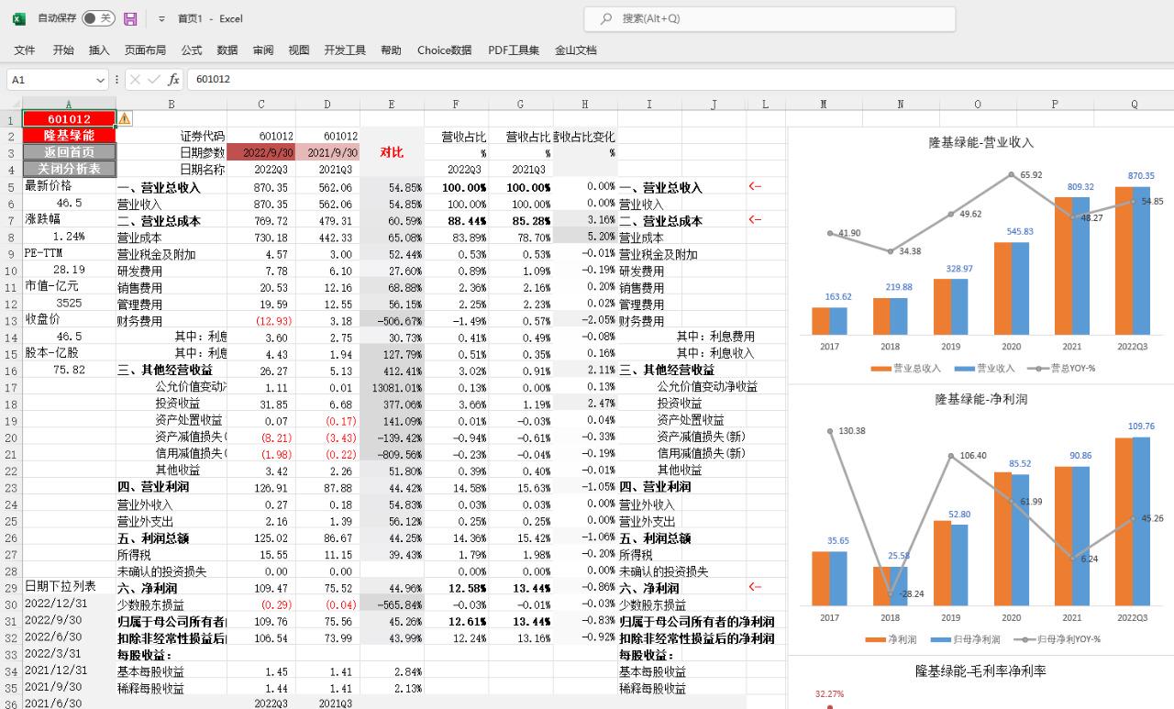The width and height of the screenshot is (1174, 709).
Task: Click the 隆基绿能-营业收入 chart title
Action: 980,142
